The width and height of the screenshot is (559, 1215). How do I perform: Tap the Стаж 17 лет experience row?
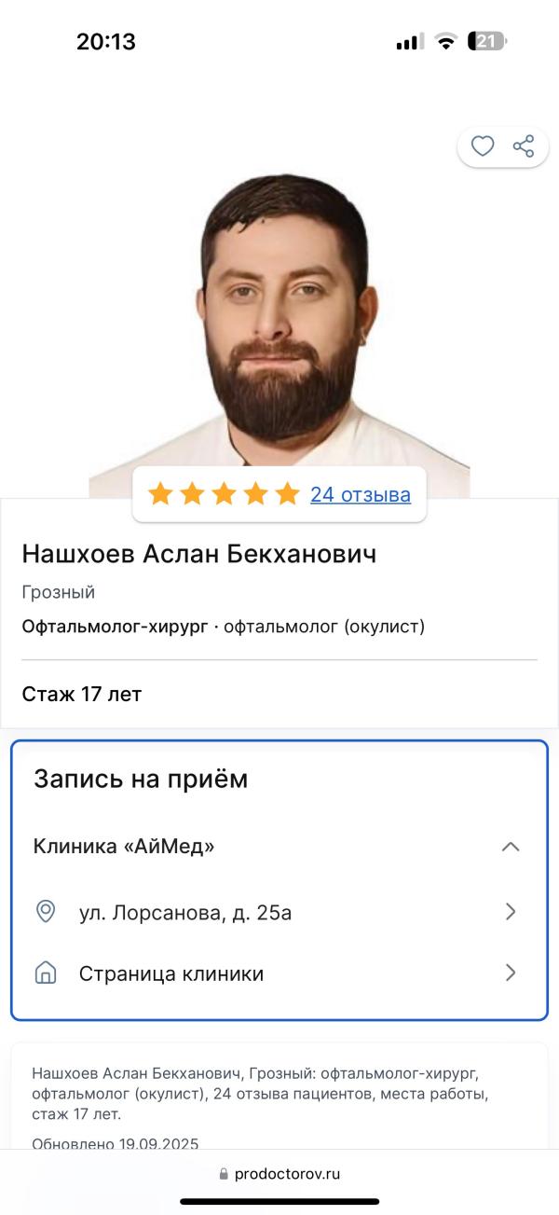[82, 694]
